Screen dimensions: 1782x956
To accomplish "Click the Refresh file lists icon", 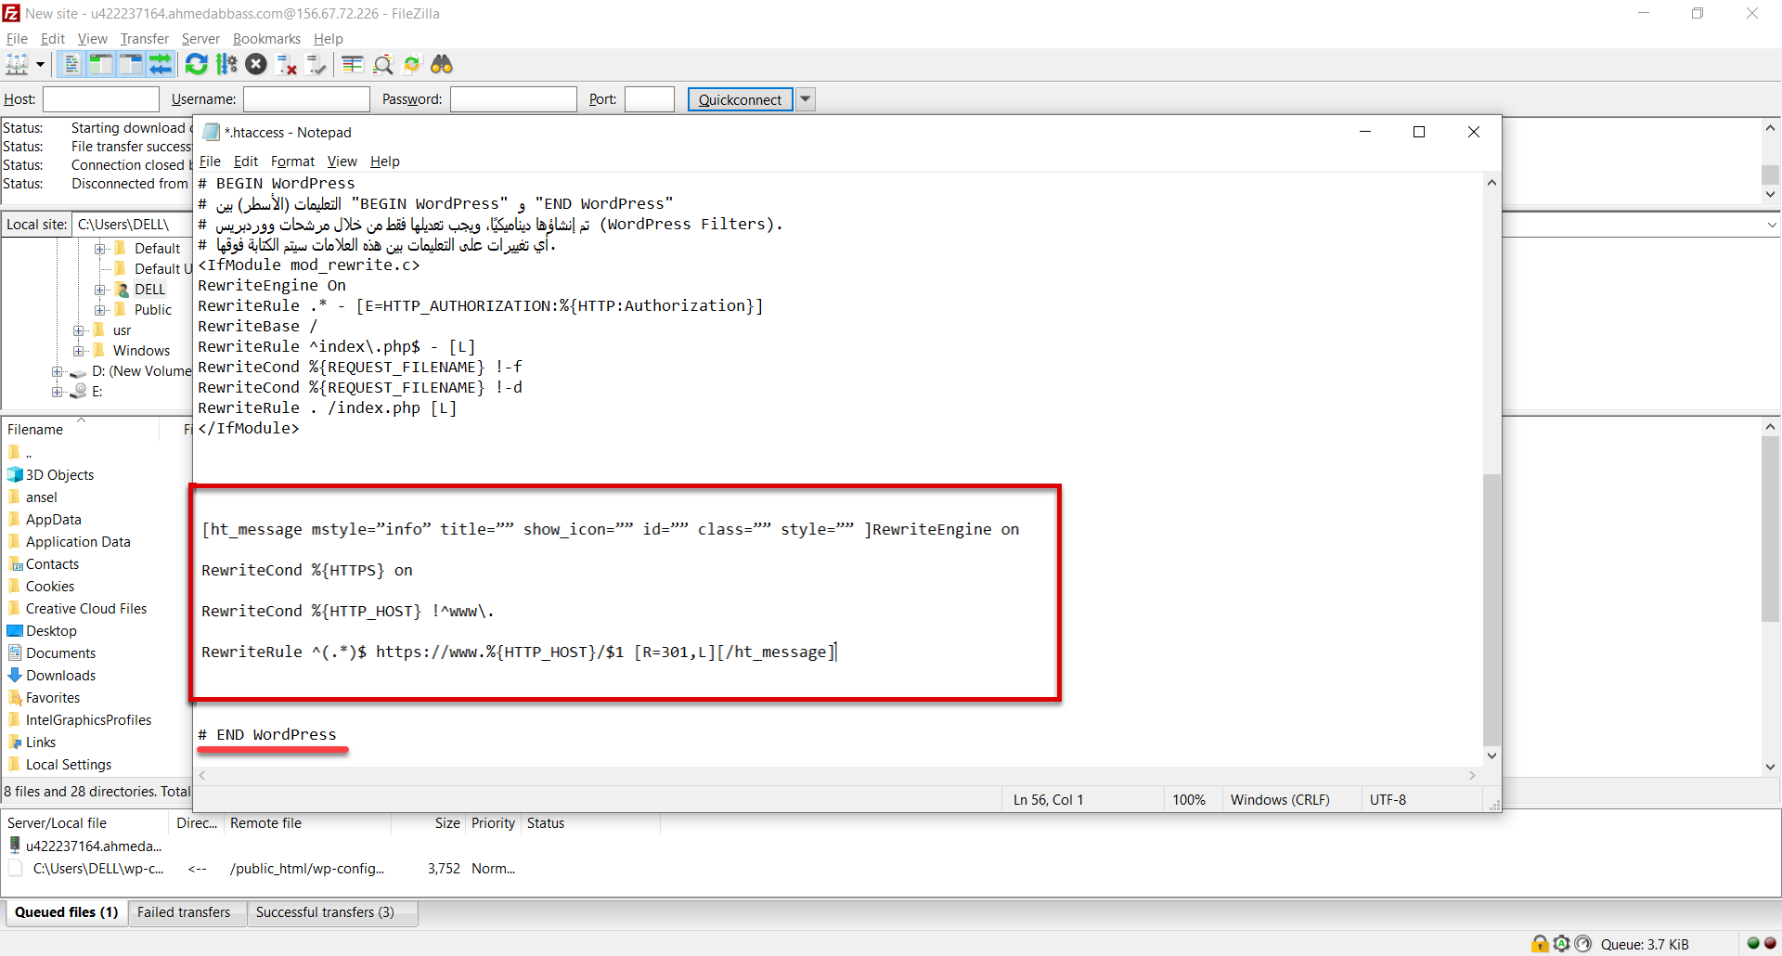I will coord(196,64).
